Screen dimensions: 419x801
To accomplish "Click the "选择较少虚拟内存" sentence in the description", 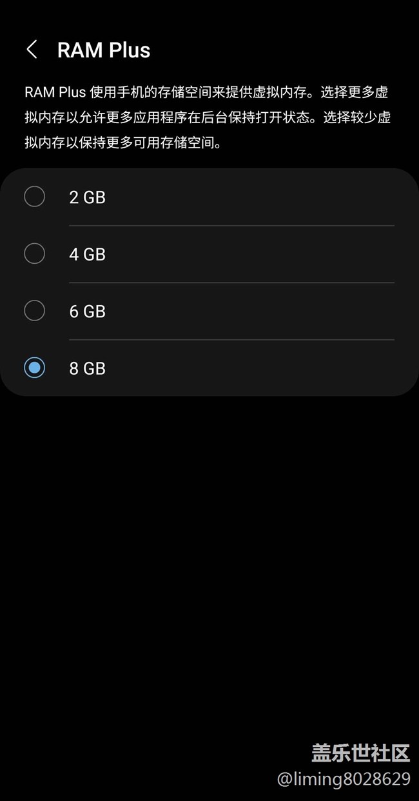I will pos(357,117).
